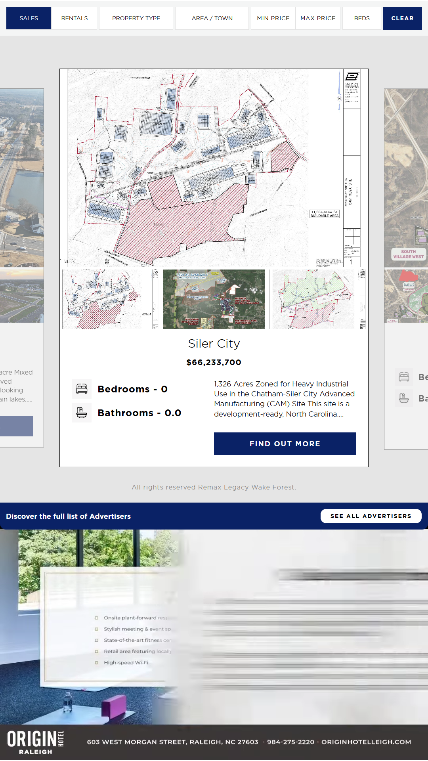Open the Property Type dropdown
This screenshot has width=428, height=761.
(x=136, y=18)
